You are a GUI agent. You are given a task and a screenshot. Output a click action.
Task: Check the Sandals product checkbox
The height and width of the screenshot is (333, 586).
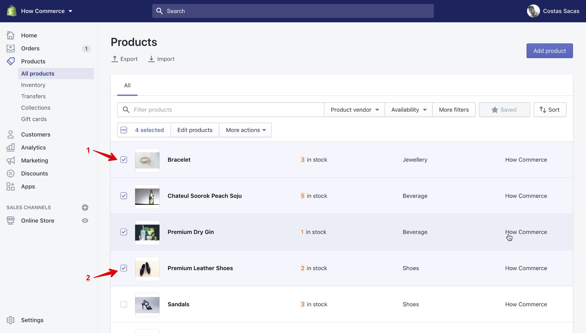[x=124, y=304]
